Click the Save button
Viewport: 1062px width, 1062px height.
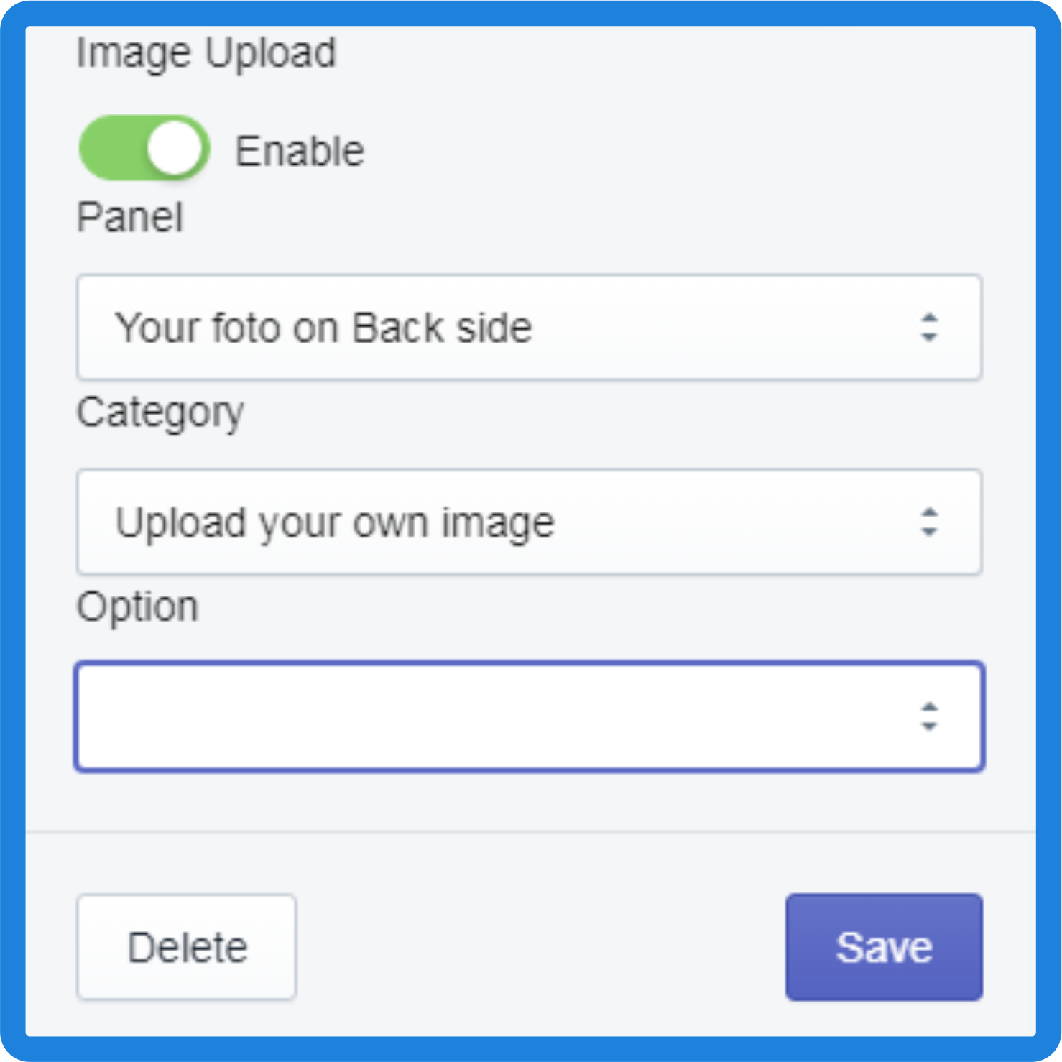point(884,947)
